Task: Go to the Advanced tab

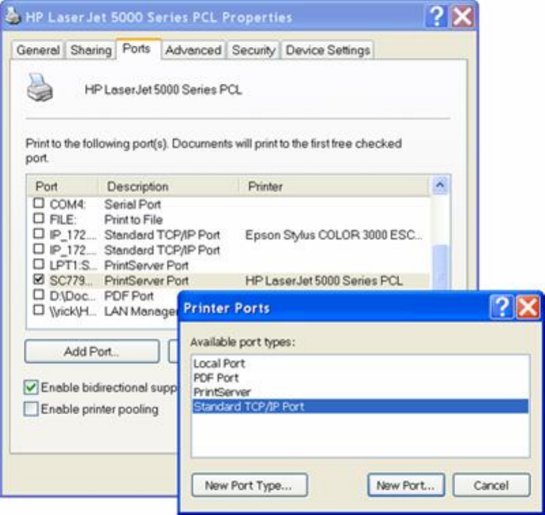Action: pyautogui.click(x=193, y=50)
